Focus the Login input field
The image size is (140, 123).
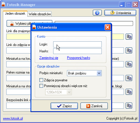pos(77,44)
